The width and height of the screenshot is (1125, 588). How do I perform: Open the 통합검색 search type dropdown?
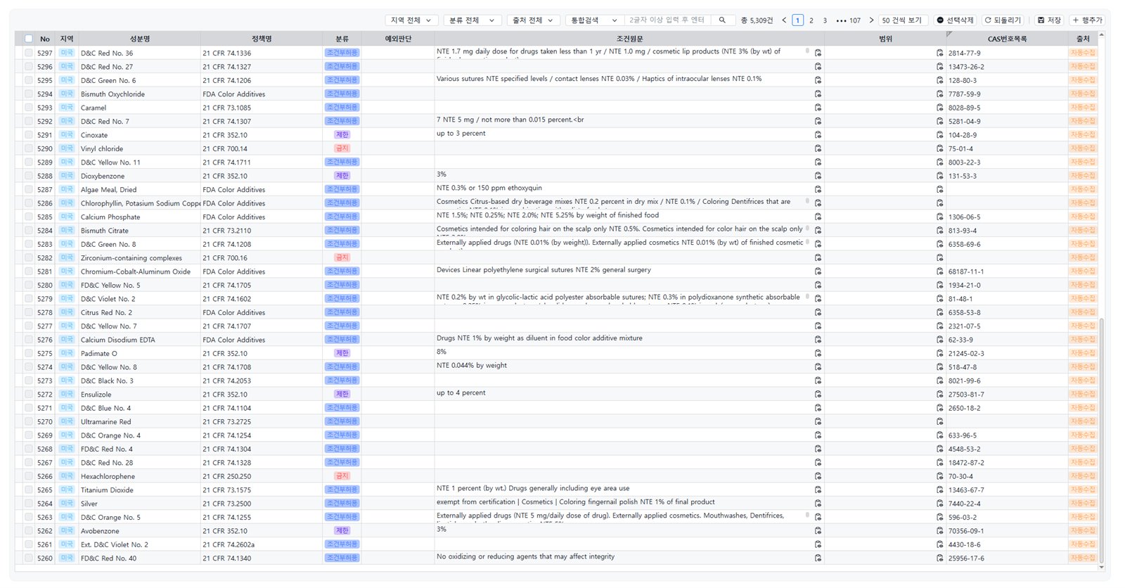594,20
